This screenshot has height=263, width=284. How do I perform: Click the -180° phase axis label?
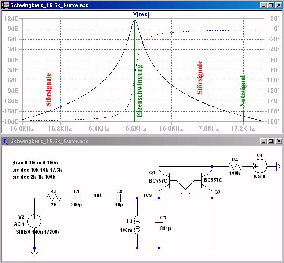(272, 121)
